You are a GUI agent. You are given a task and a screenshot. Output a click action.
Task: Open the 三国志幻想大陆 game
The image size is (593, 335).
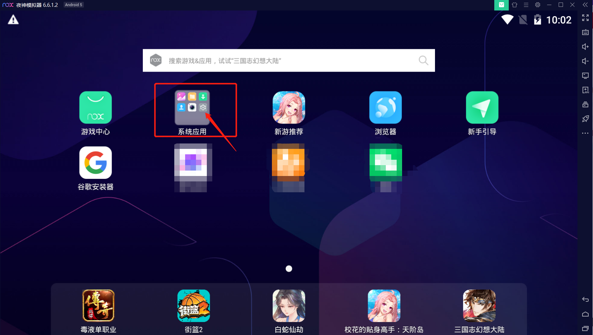click(479, 305)
